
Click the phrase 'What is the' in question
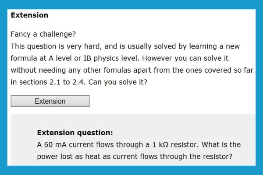(x=221, y=145)
